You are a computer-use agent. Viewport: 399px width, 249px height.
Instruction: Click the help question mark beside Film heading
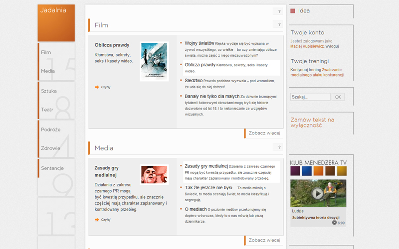[x=278, y=24]
